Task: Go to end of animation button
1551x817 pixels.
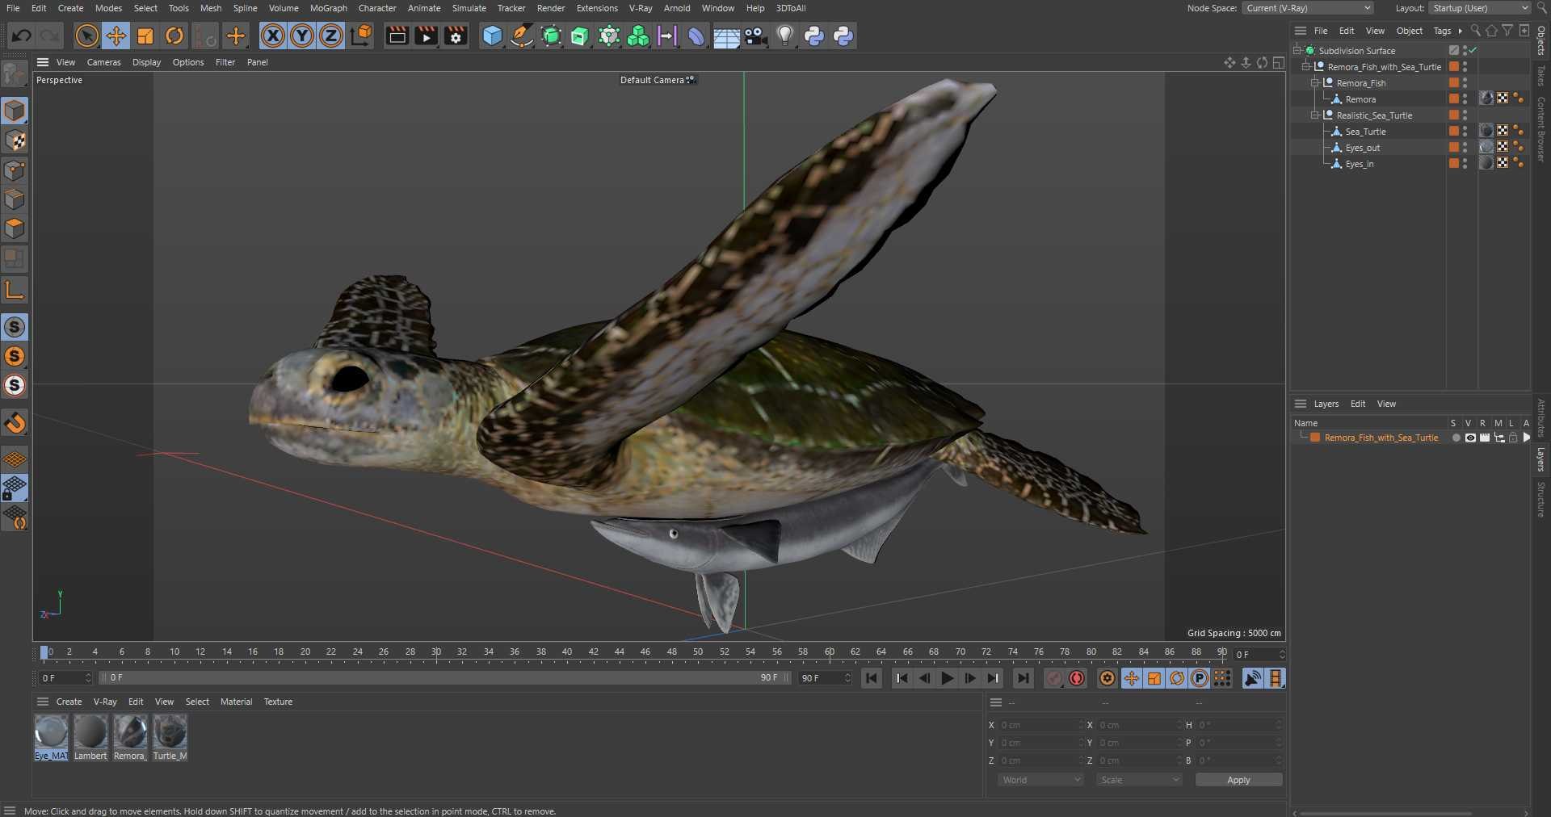Action: pyautogui.click(x=1023, y=678)
